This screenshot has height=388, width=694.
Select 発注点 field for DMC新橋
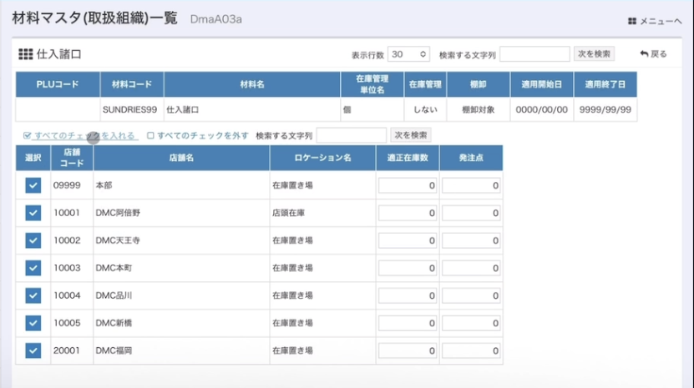pyautogui.click(x=471, y=323)
